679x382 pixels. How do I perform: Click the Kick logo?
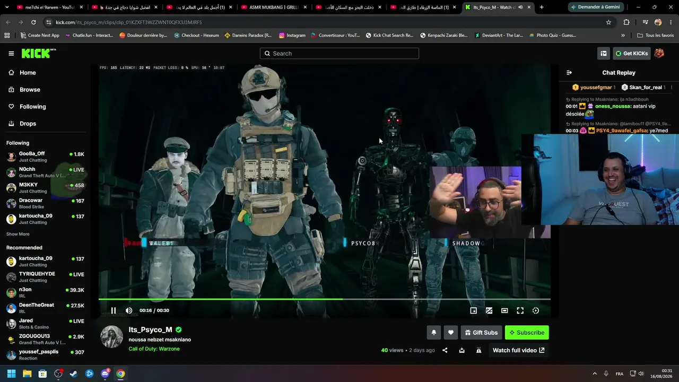38,53
